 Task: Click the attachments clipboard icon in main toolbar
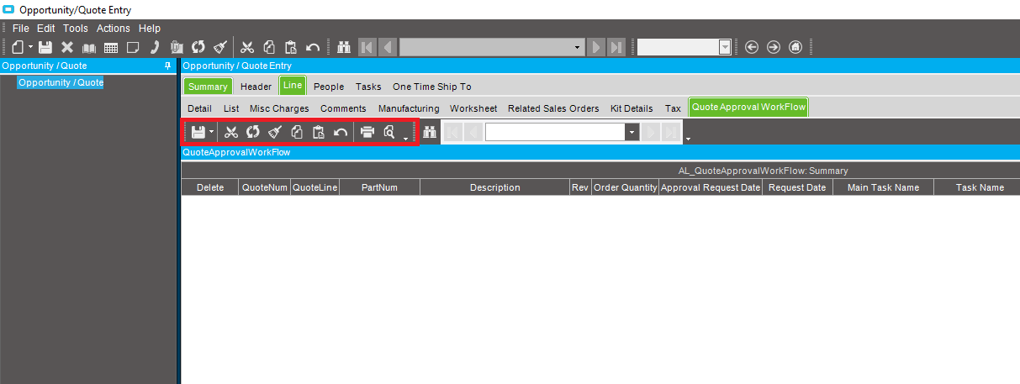pyautogui.click(x=177, y=47)
